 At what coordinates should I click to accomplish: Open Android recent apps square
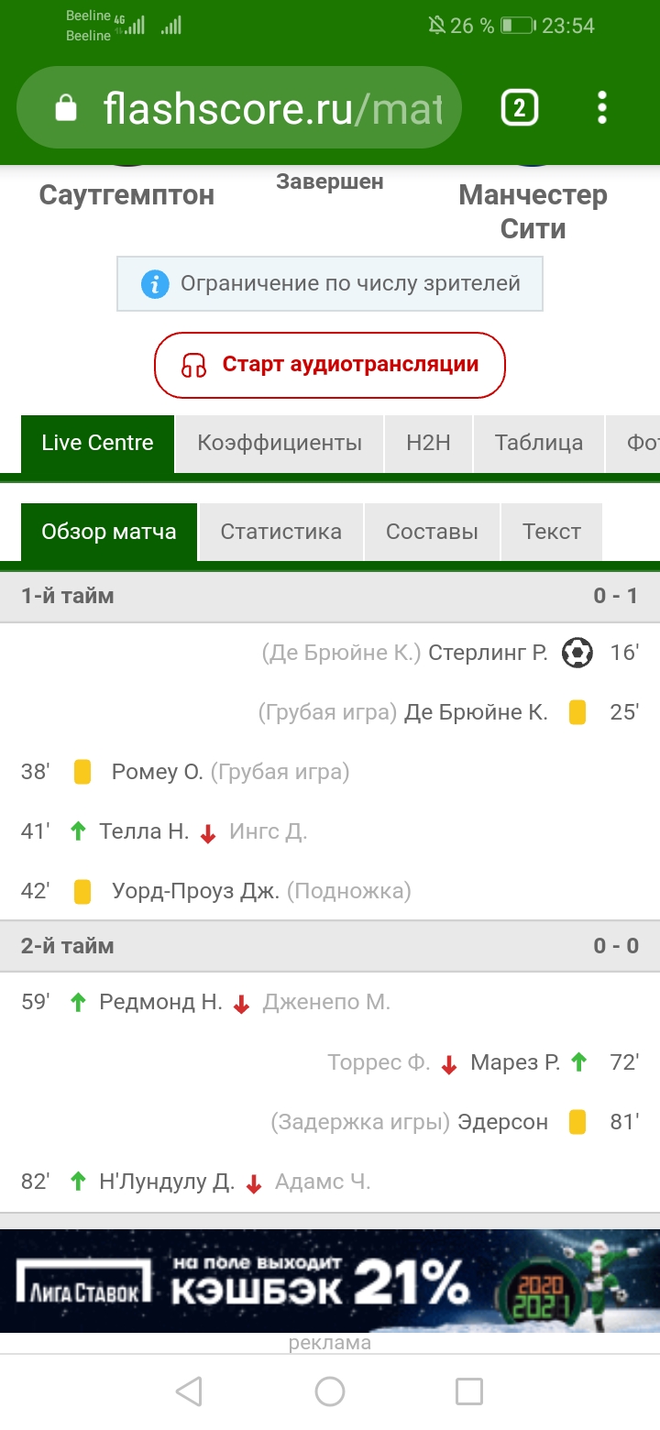click(469, 1391)
